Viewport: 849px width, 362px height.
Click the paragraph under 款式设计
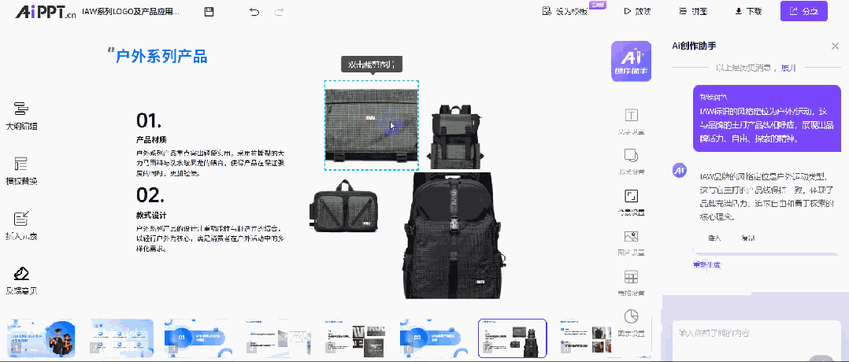[209, 238]
